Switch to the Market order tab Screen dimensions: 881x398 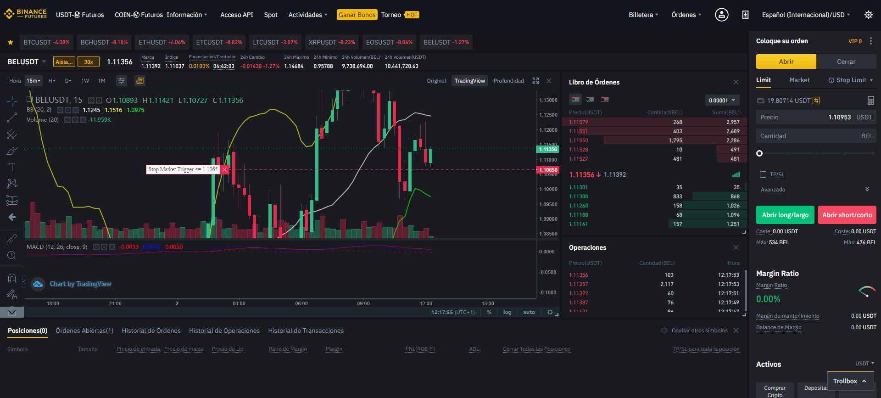799,80
